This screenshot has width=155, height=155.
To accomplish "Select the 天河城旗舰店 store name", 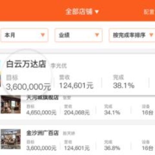I will 43,98.
